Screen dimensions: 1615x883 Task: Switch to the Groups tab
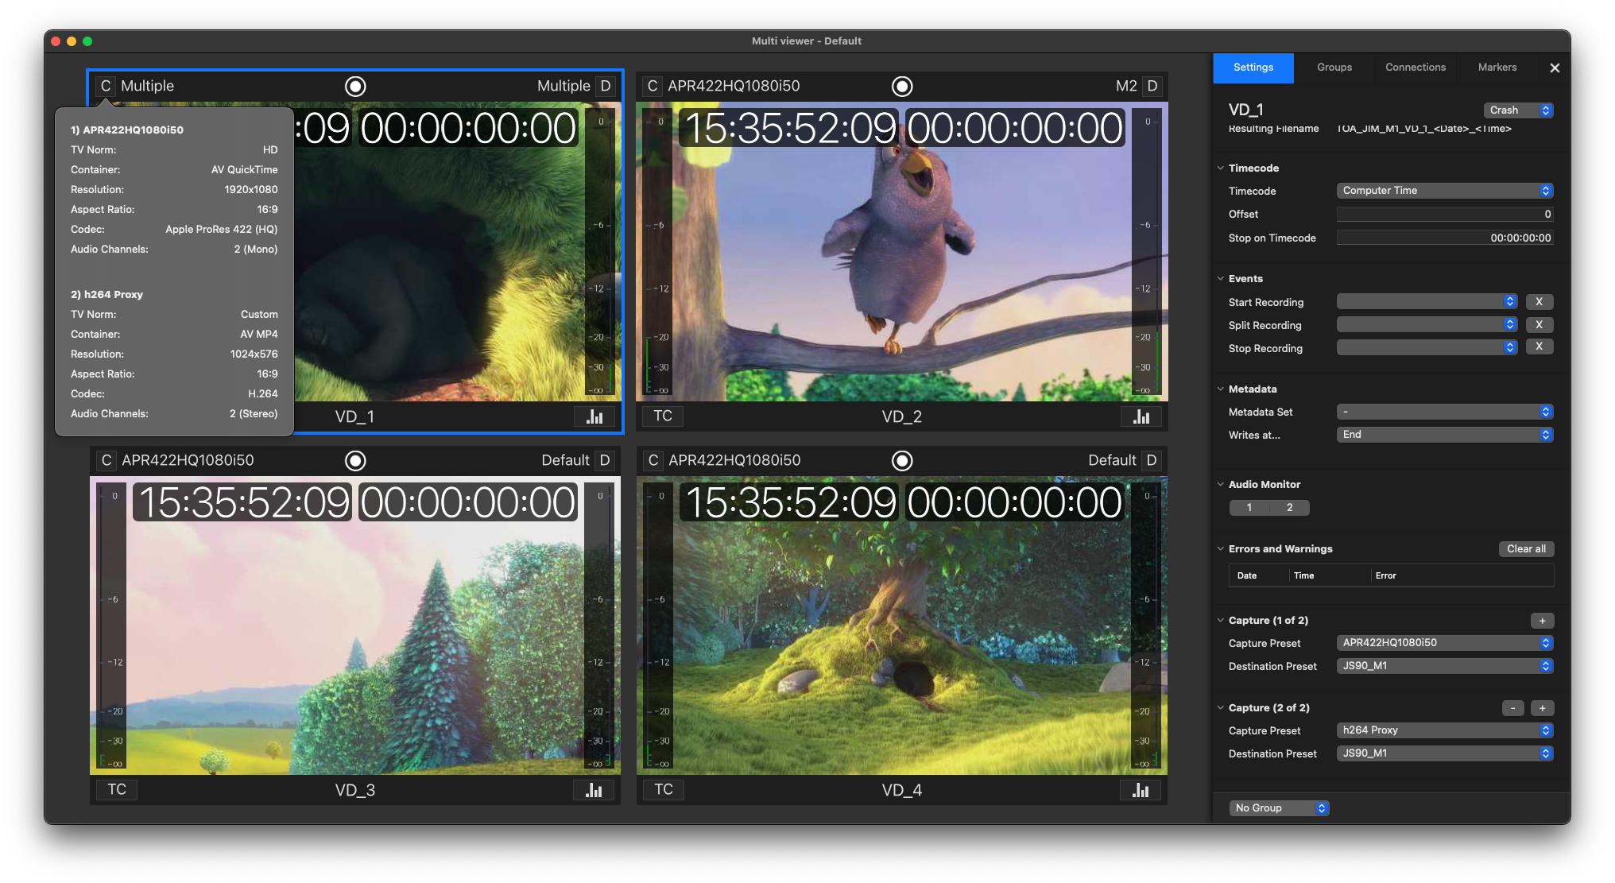coord(1334,68)
